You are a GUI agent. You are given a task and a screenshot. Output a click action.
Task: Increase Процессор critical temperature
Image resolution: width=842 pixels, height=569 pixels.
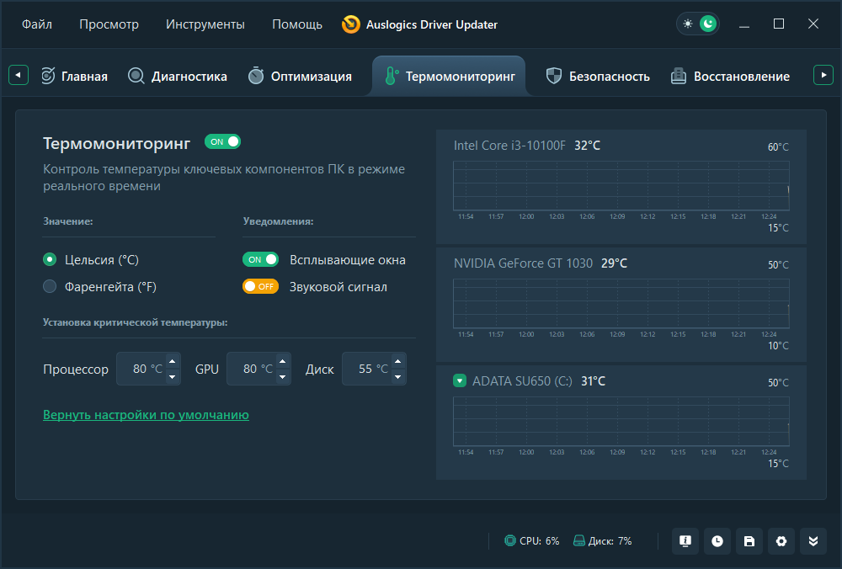(x=172, y=362)
